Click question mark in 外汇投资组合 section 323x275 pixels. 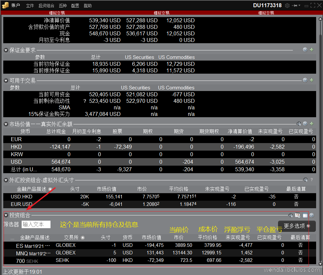tap(312, 179)
